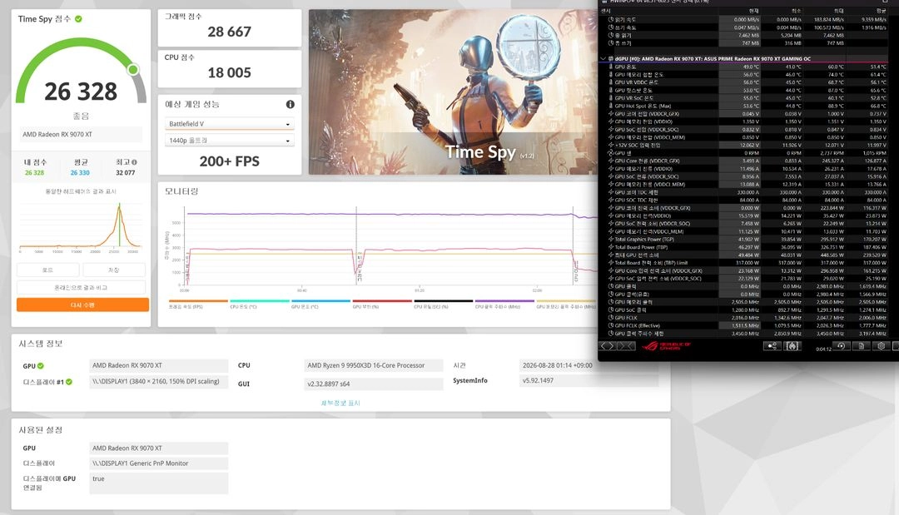Click the GPU SoC TDC limit row in HWiNFO
Viewport: 899px width, 515px height.
pos(748,200)
